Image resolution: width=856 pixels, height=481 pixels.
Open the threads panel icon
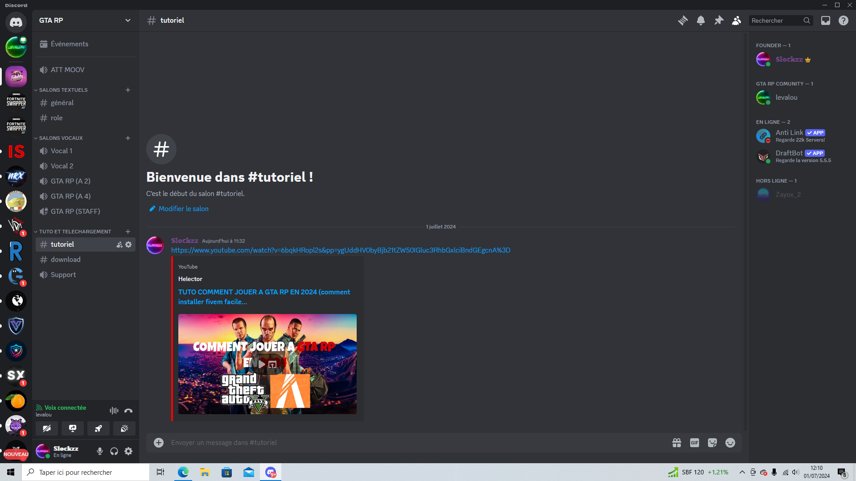coord(683,20)
